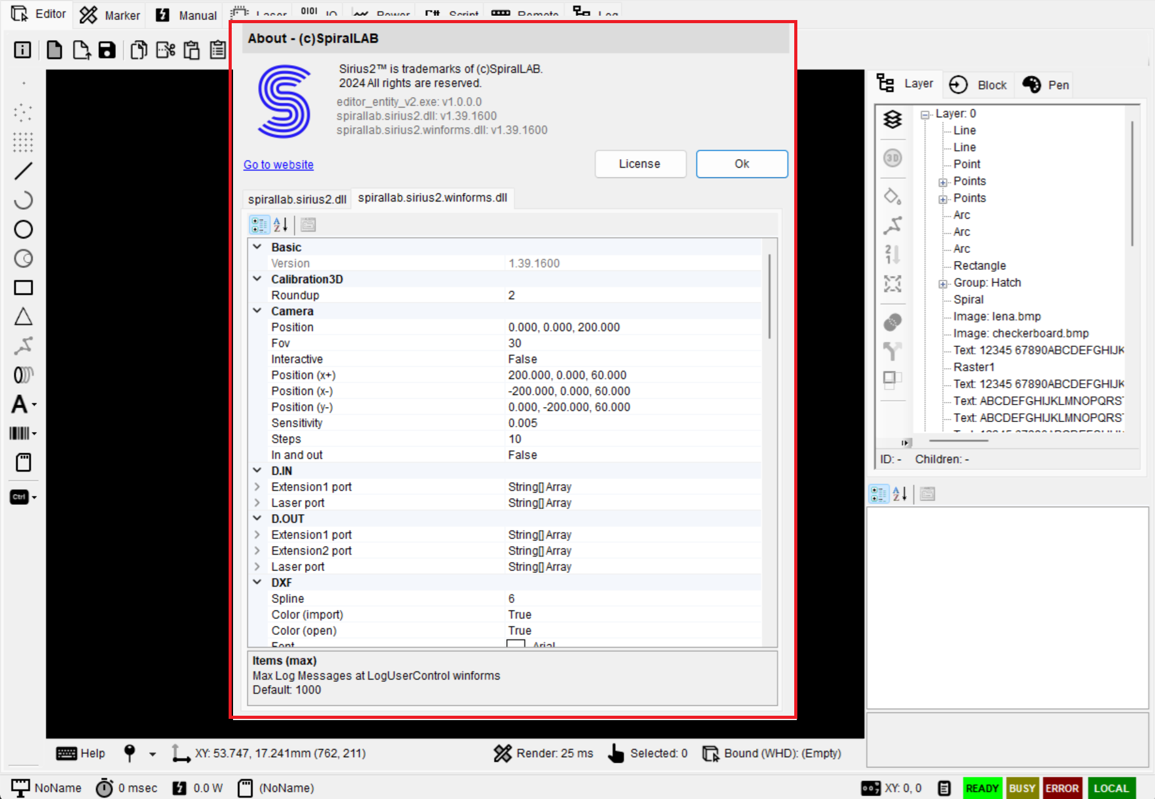Switch to the Marker tab
This screenshot has width=1155, height=799.
[110, 15]
